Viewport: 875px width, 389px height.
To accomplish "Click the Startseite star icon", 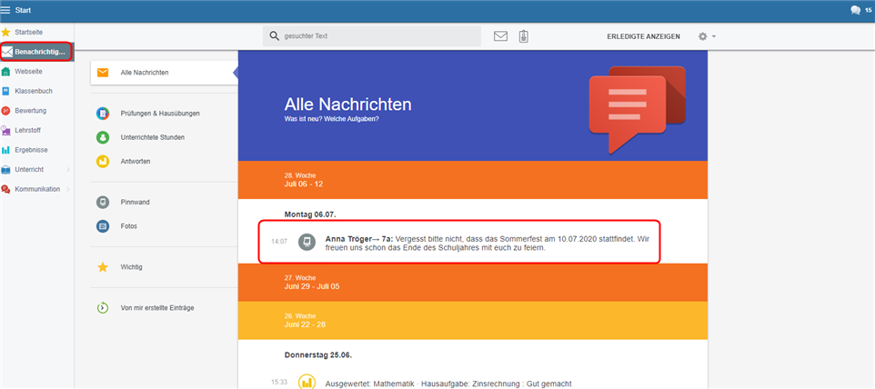I will 6,33.
